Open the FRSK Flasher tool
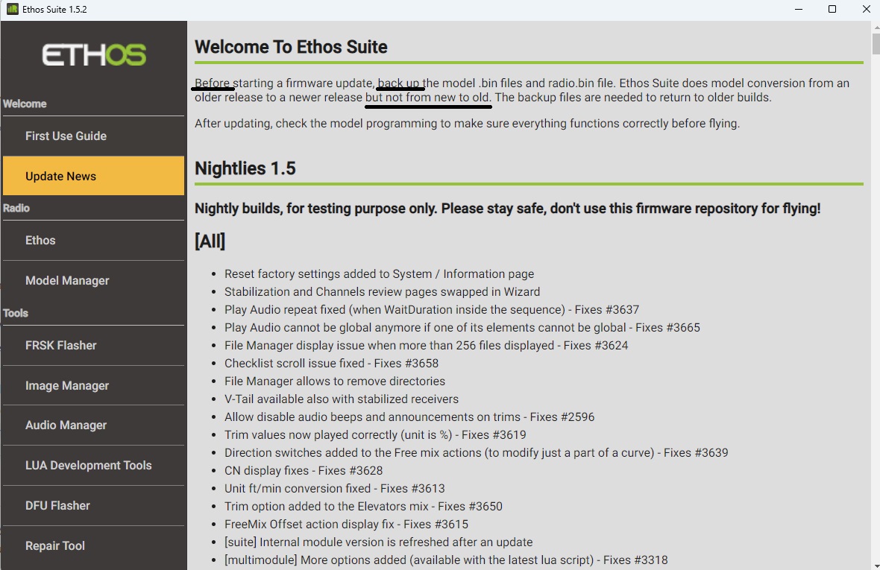 click(93, 346)
